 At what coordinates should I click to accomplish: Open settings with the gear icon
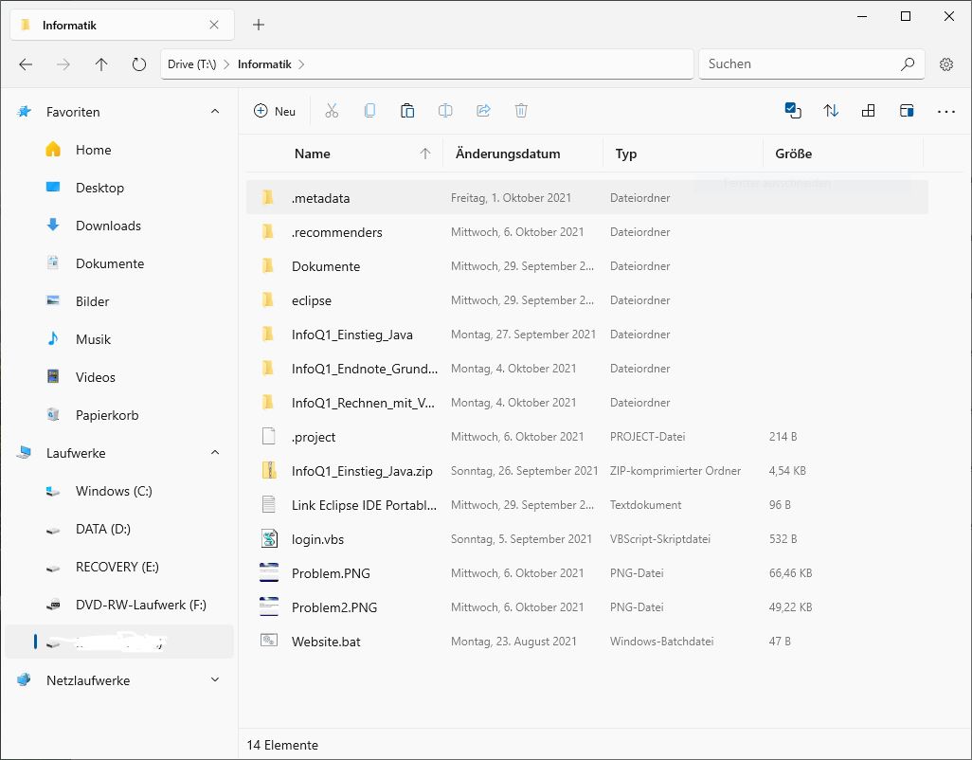pyautogui.click(x=946, y=63)
